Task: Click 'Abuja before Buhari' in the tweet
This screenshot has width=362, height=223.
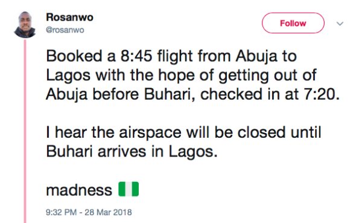Action: (x=119, y=94)
